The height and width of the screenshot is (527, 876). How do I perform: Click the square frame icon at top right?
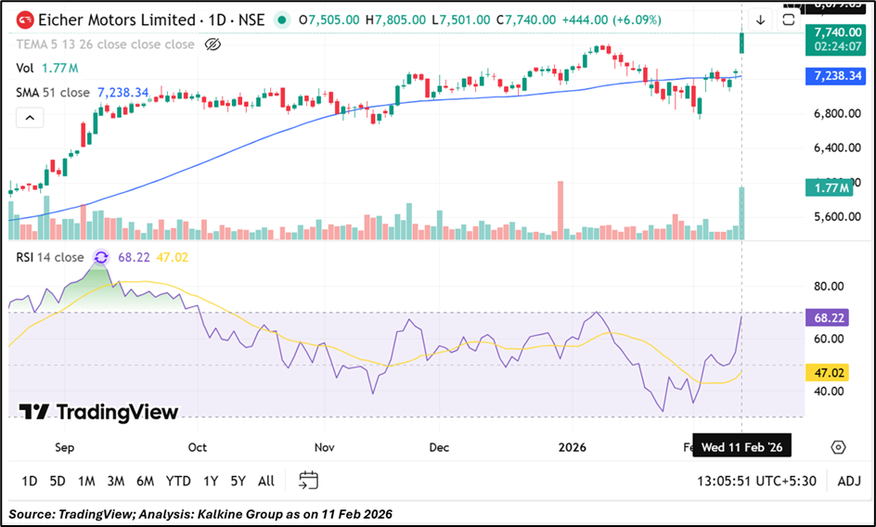tap(790, 19)
